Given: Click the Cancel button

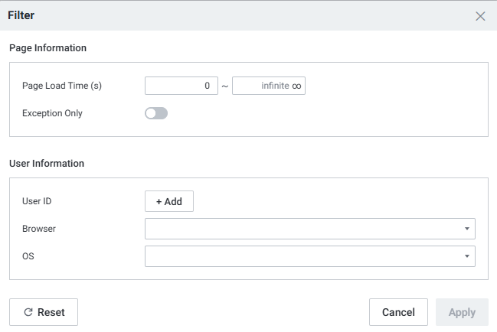Looking at the screenshot, I should 398,312.
